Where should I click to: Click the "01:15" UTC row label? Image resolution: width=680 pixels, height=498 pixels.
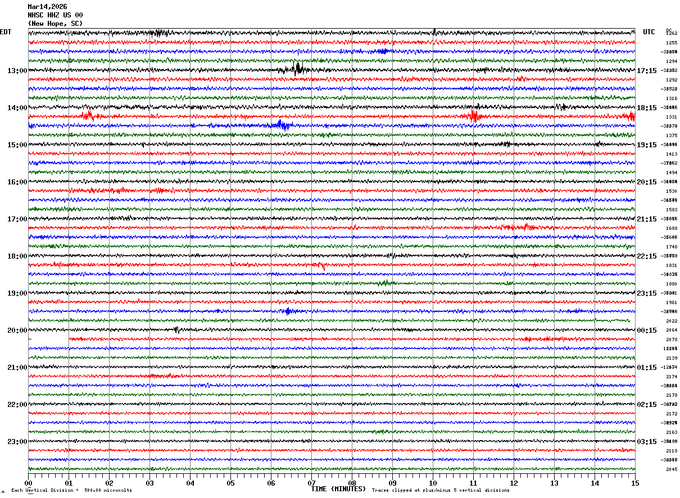pyautogui.click(x=647, y=368)
